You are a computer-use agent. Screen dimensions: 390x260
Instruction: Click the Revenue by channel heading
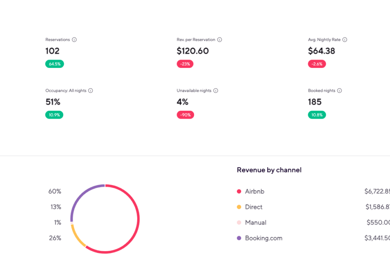pyautogui.click(x=269, y=170)
